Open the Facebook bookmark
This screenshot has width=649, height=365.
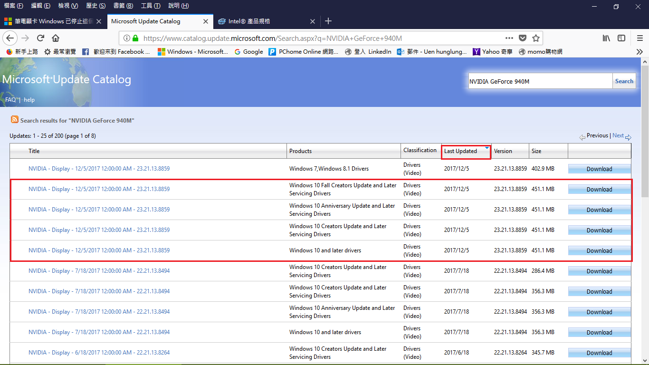click(116, 51)
